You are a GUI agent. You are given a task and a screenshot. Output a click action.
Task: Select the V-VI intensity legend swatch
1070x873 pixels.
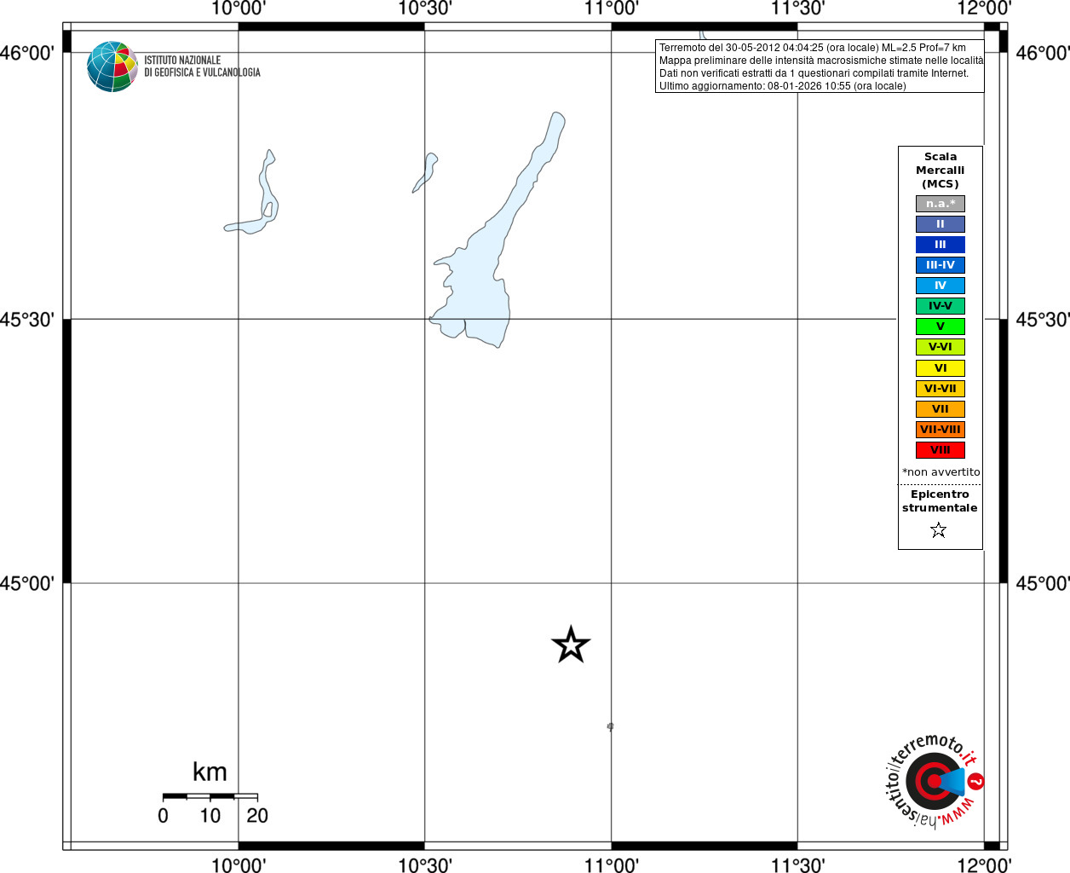941,347
